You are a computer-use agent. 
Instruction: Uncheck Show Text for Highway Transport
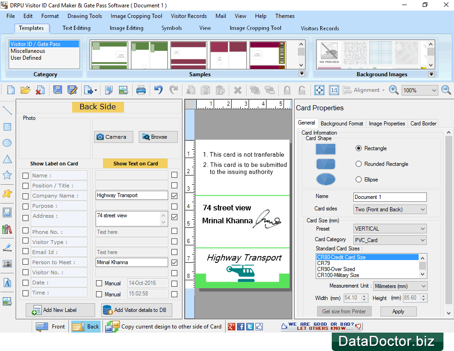click(x=174, y=196)
